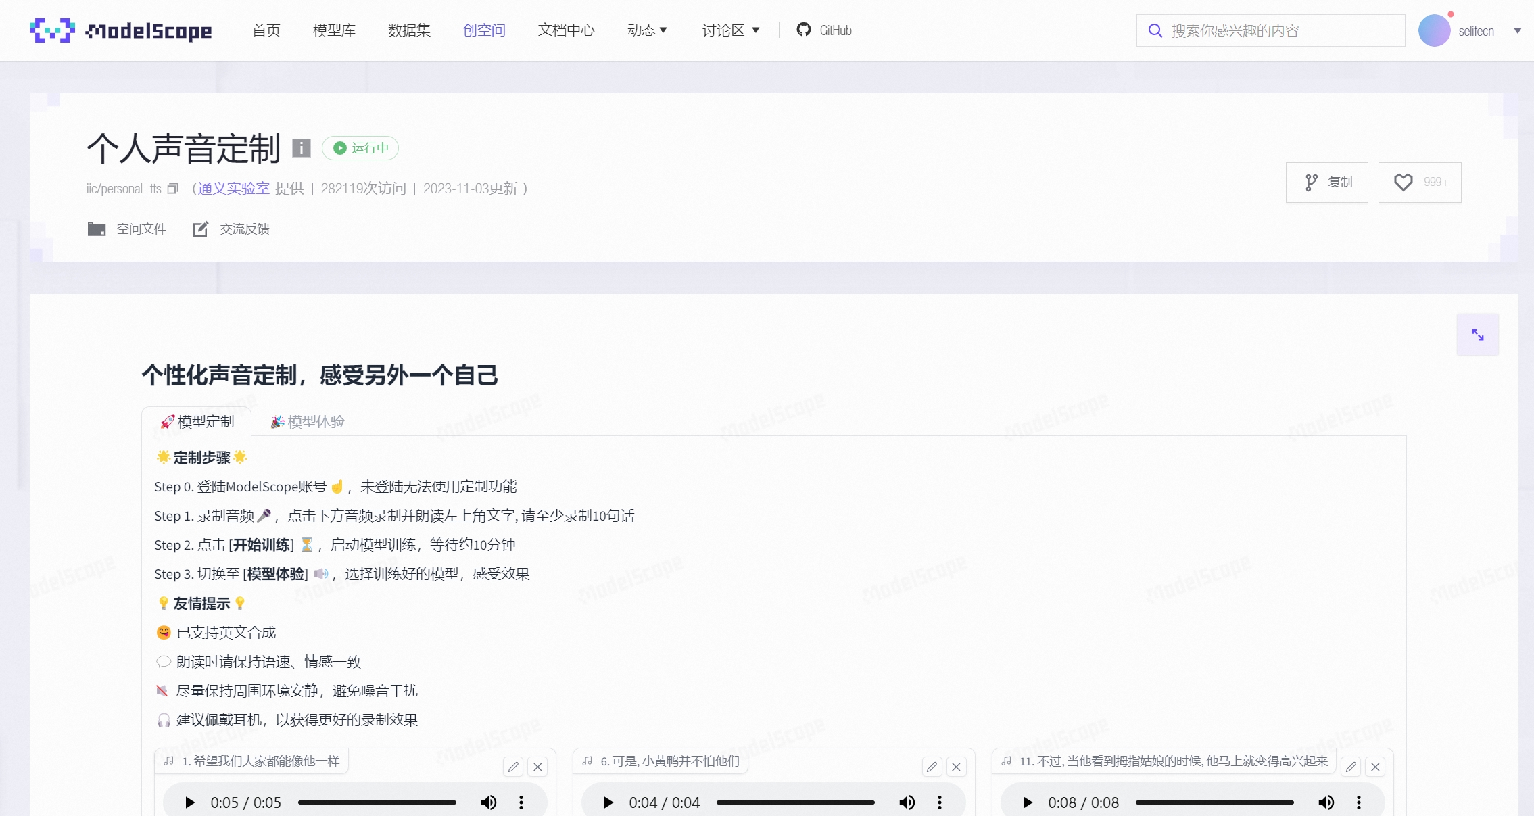Screen dimensions: 1534x816
Task: Clear the audio for sentence 6
Action: click(956, 767)
